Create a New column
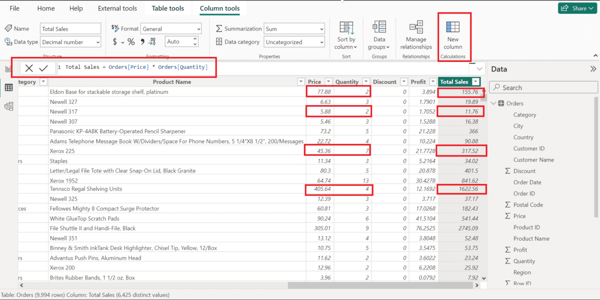This screenshot has width=600, height=300. pyautogui.click(x=452, y=35)
